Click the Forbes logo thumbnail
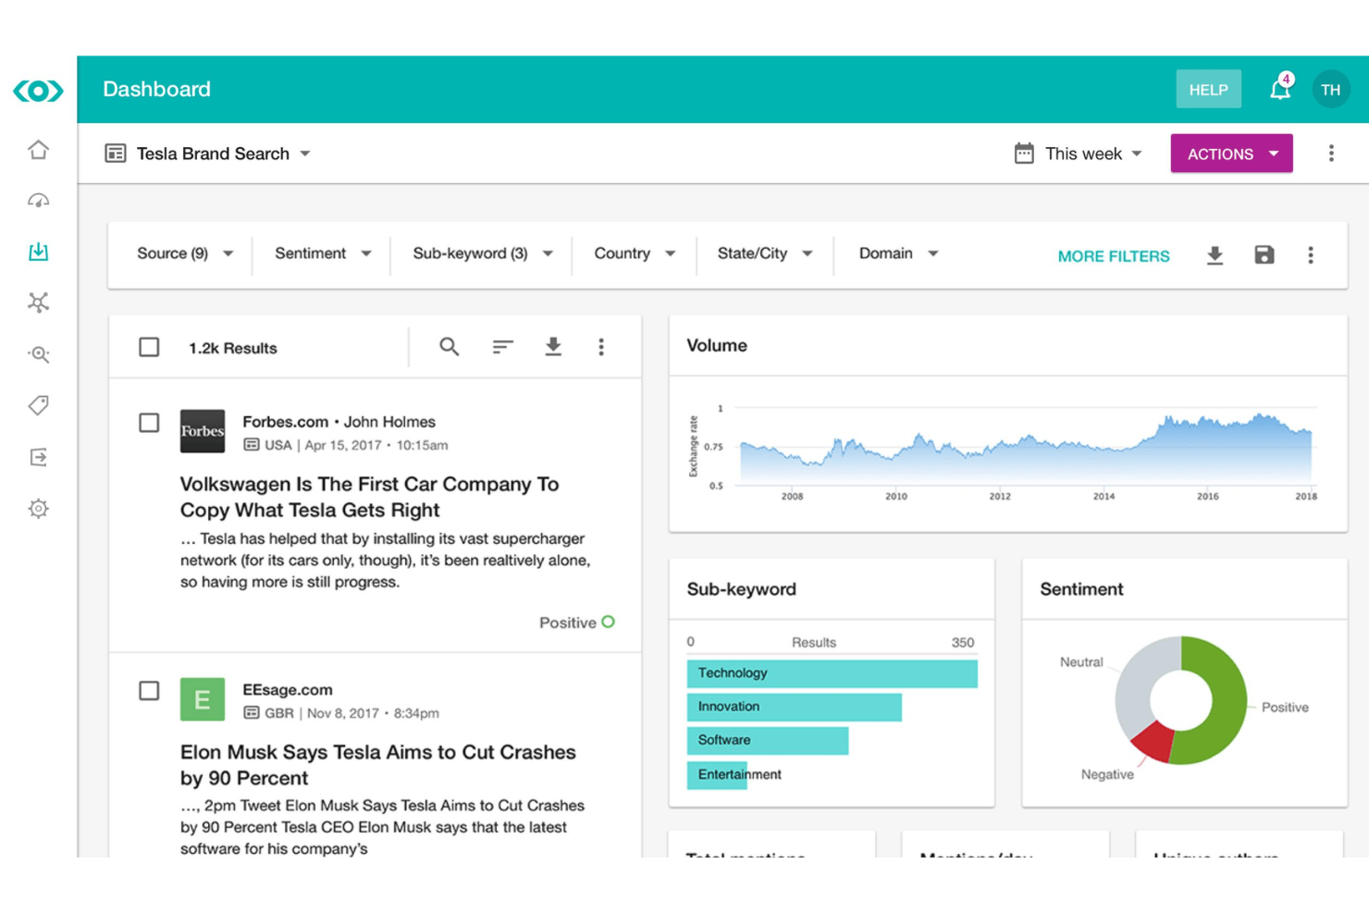 pyautogui.click(x=203, y=431)
